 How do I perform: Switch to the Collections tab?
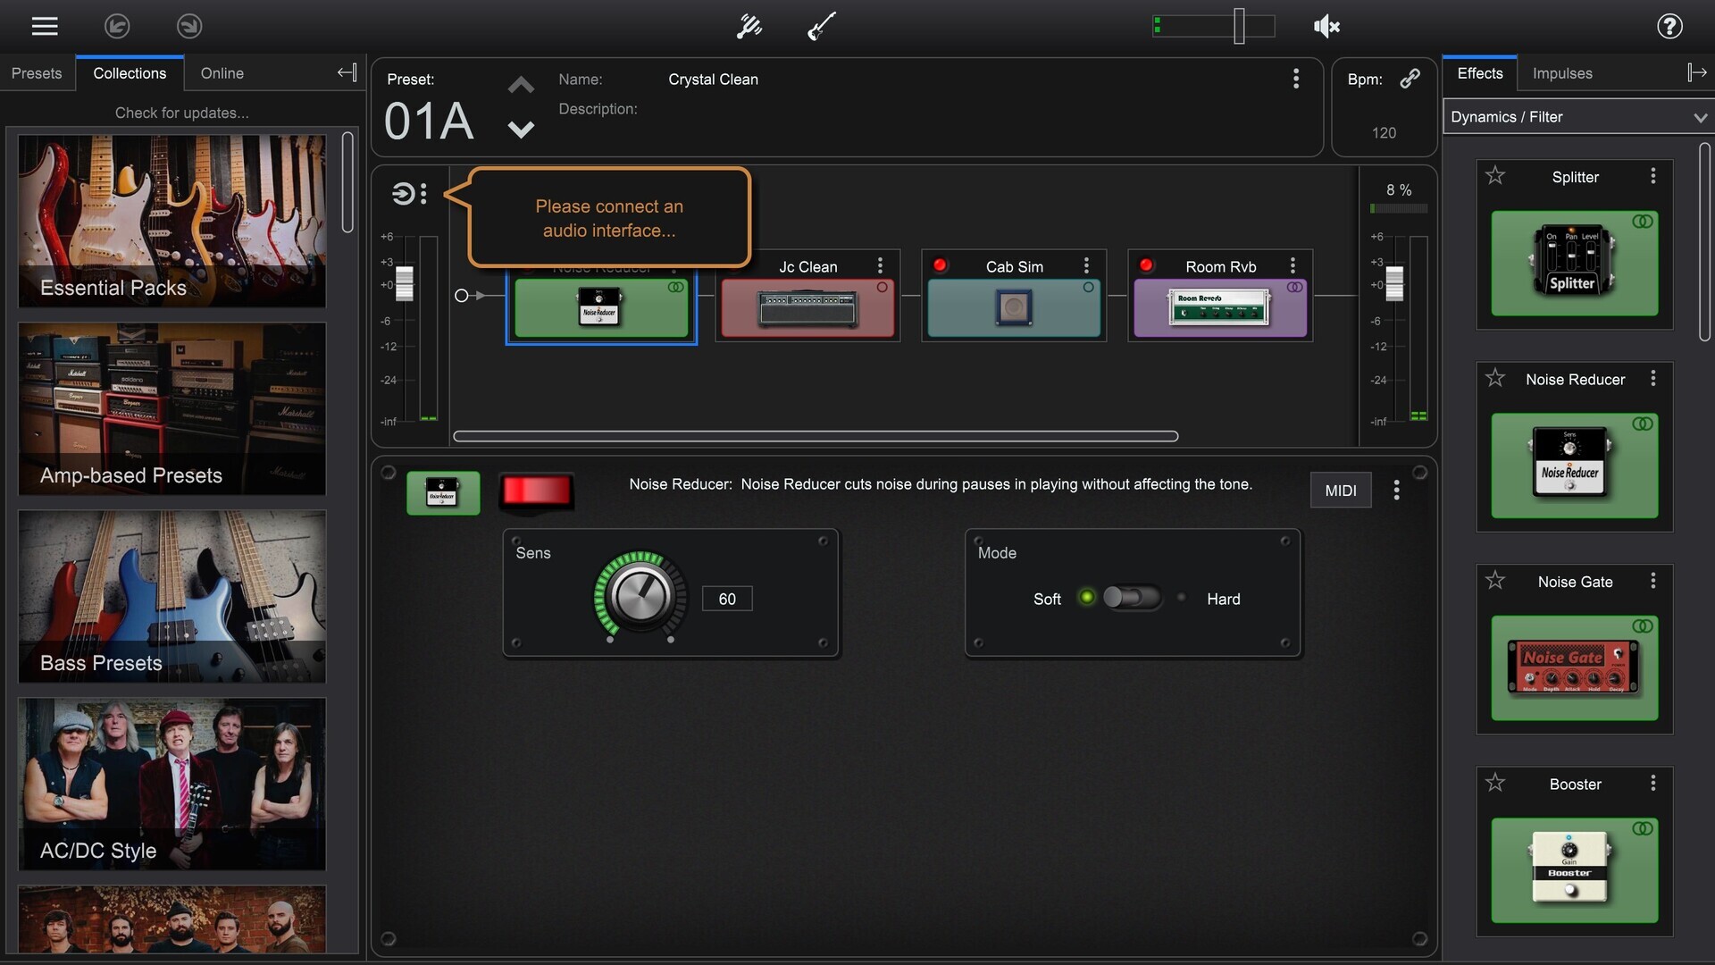pyautogui.click(x=130, y=73)
